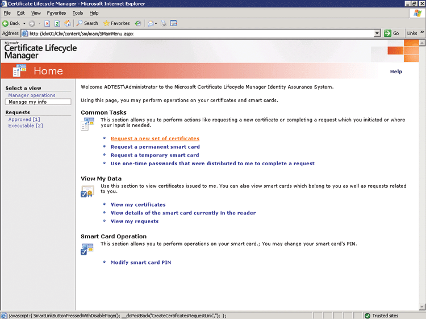Open the Home page icon in toolbar
Viewport: 426px width, 319px height.
[68, 23]
